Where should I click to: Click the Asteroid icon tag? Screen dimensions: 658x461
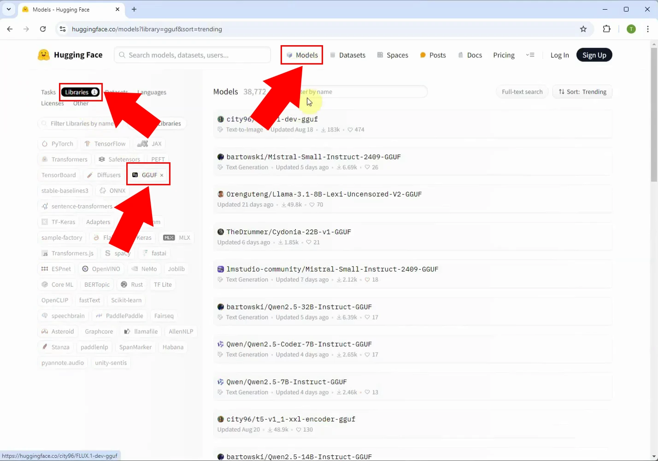tap(58, 332)
